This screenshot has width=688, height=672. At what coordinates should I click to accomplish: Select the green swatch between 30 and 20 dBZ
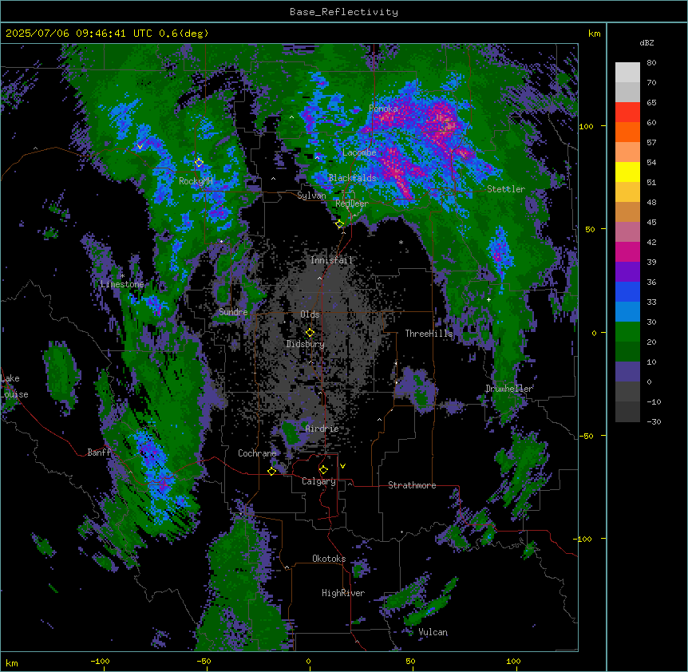[627, 332]
